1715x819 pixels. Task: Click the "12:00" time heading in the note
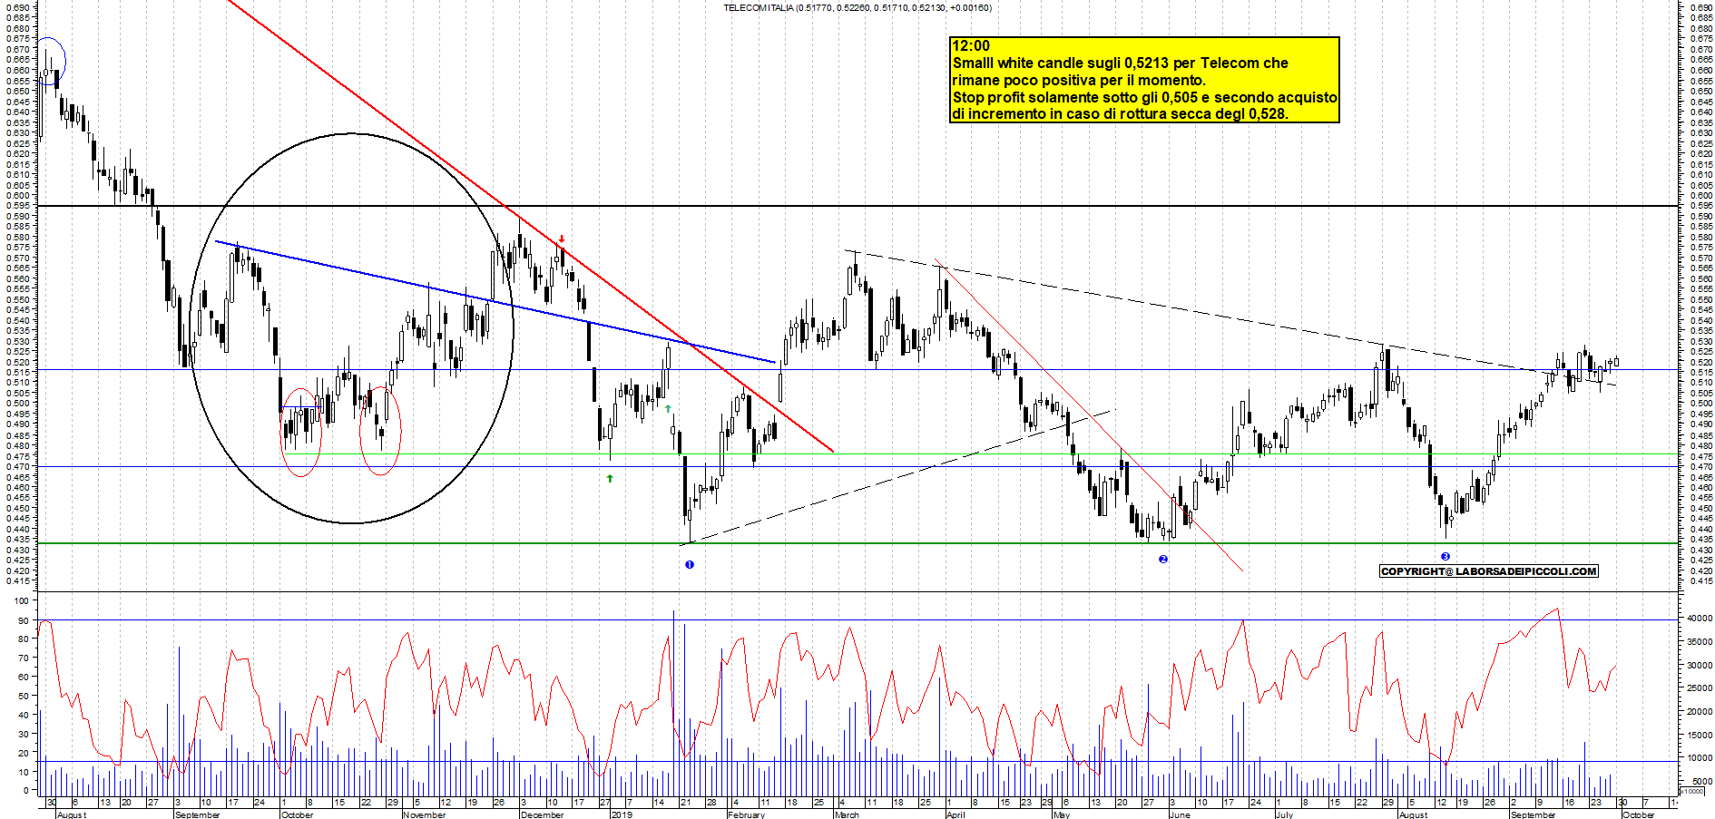pyautogui.click(x=971, y=46)
